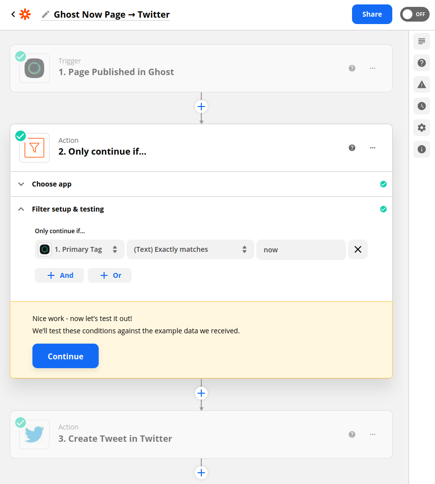Toggle the Zap ON/OFF switch
Screen dimensions: 435x484
pyautogui.click(x=414, y=14)
